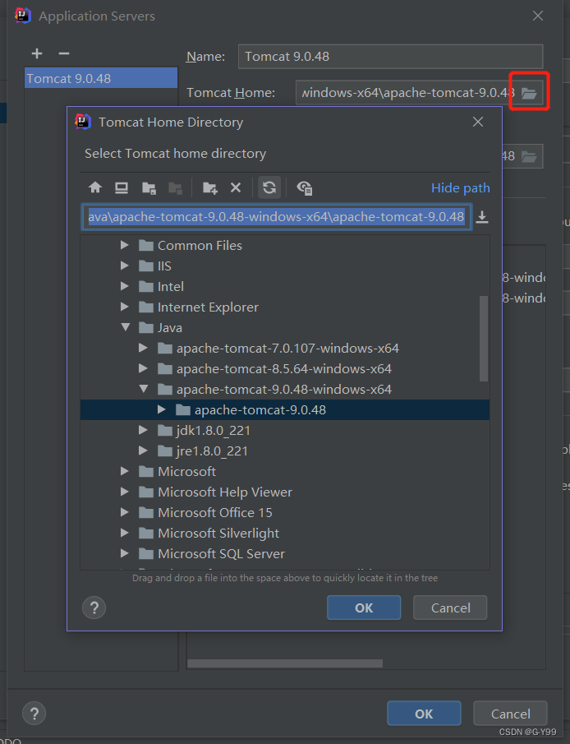This screenshot has height=744, width=570.
Task: Select Common Files folder row
Action: tap(285, 245)
